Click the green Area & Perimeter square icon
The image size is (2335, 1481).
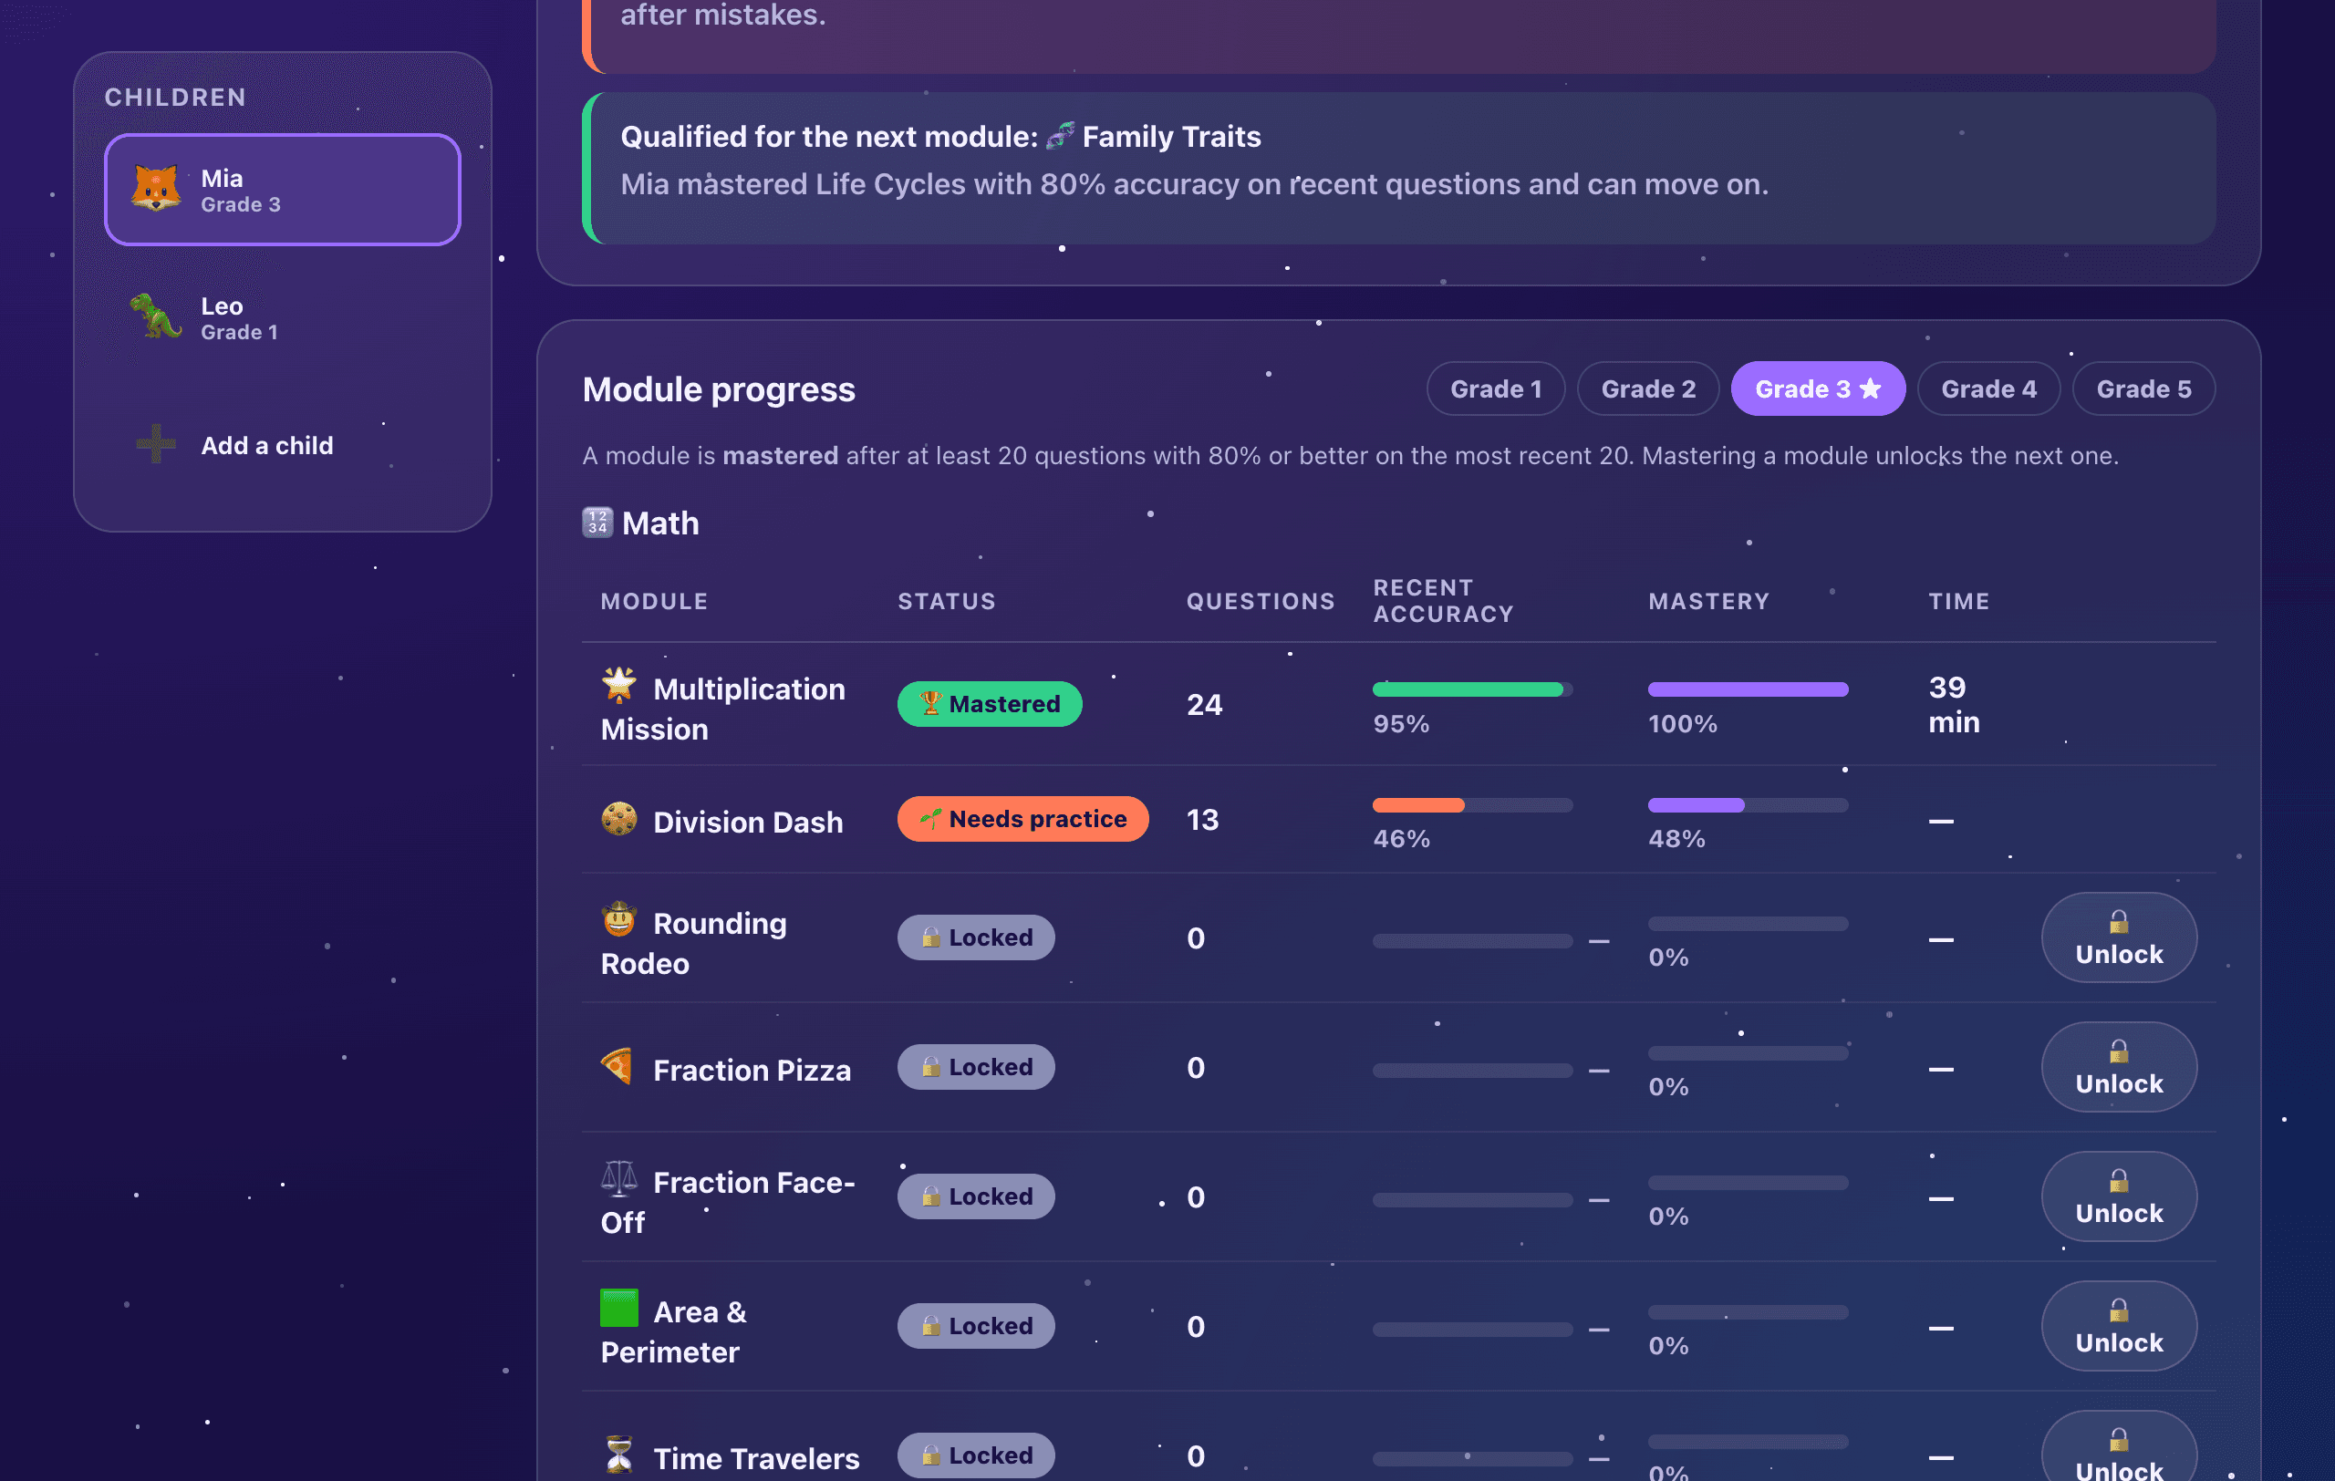pos(618,1309)
